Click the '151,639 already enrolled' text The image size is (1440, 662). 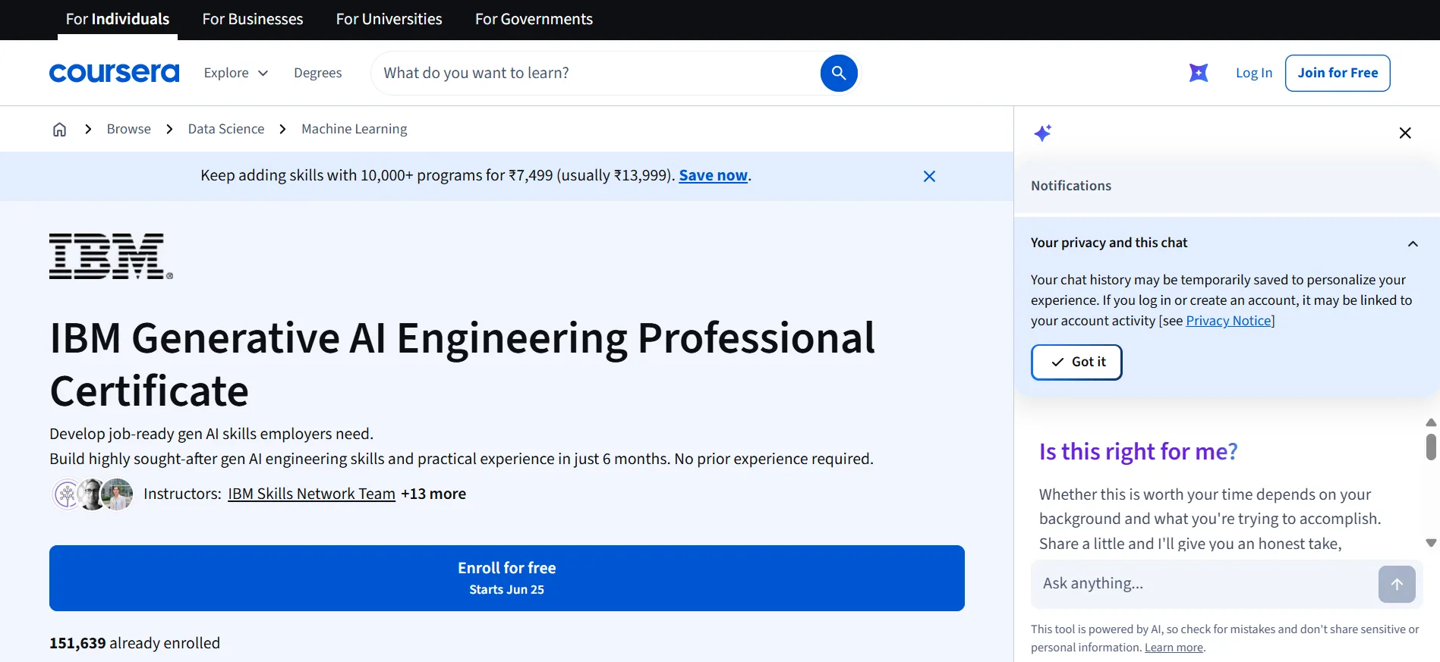[134, 643]
